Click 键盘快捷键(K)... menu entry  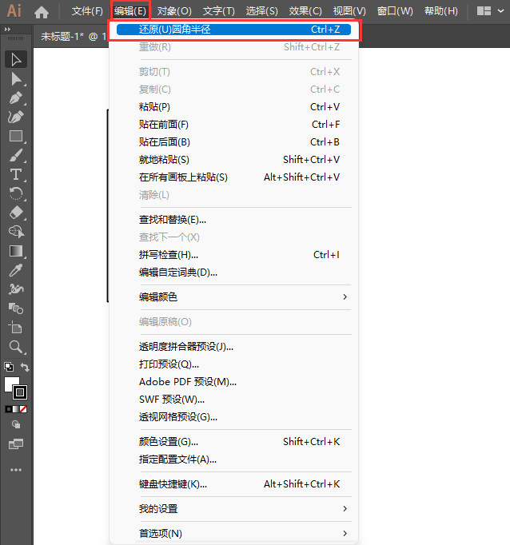pos(233,484)
